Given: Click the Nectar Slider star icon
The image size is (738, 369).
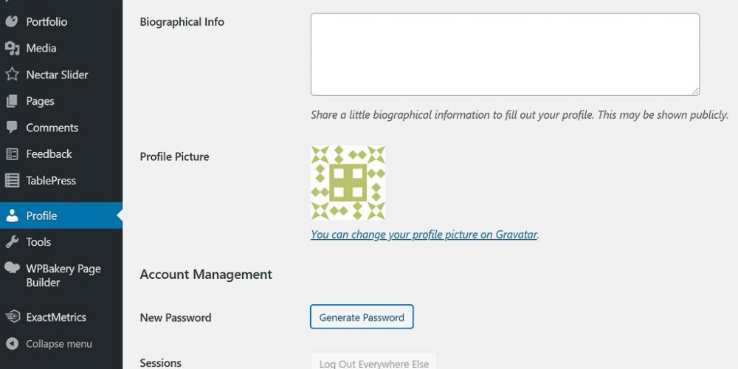Looking at the screenshot, I should tap(12, 75).
